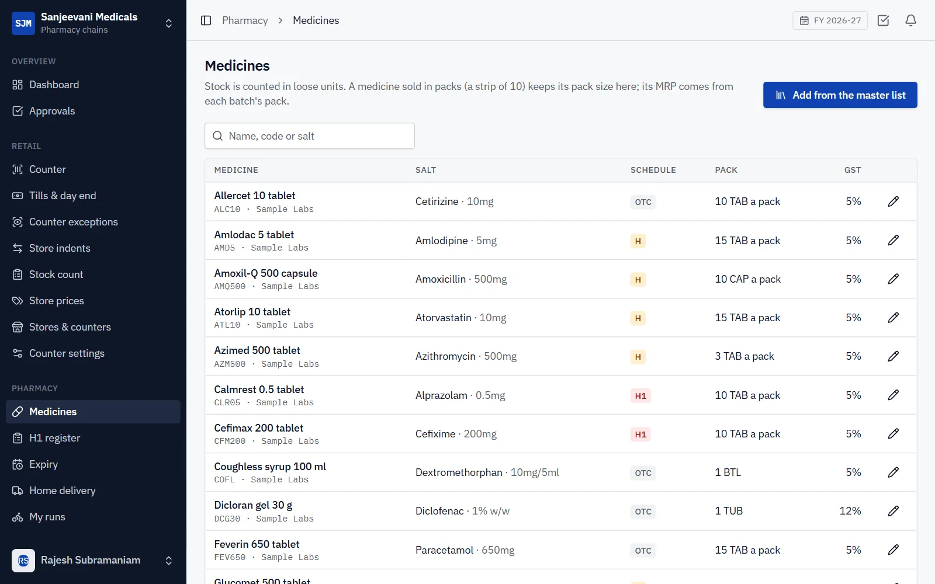Open the Counter section
This screenshot has width=935, height=584.
coord(93,169)
